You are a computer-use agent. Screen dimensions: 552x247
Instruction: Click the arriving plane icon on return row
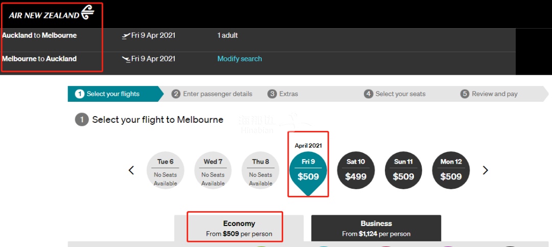point(126,59)
